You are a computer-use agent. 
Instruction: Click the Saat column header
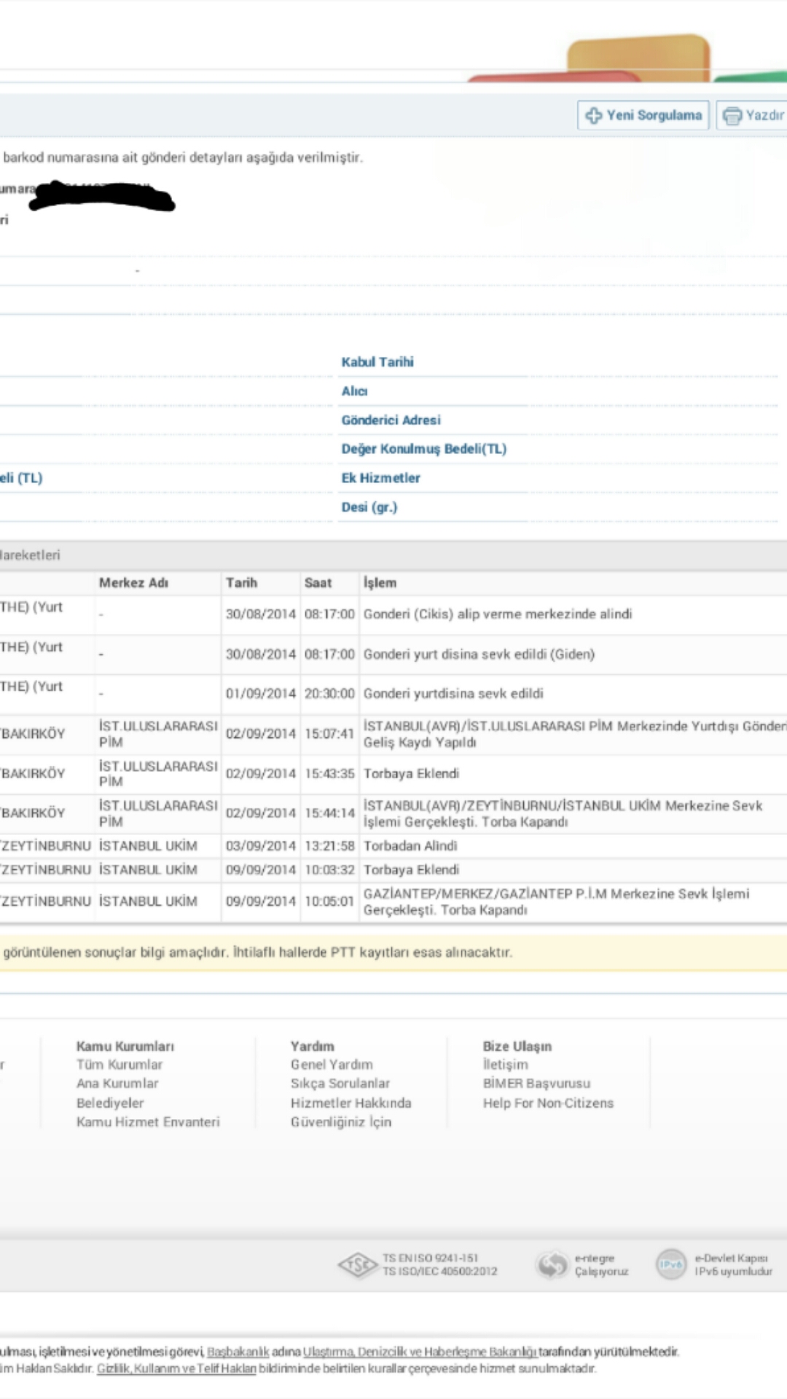point(318,583)
